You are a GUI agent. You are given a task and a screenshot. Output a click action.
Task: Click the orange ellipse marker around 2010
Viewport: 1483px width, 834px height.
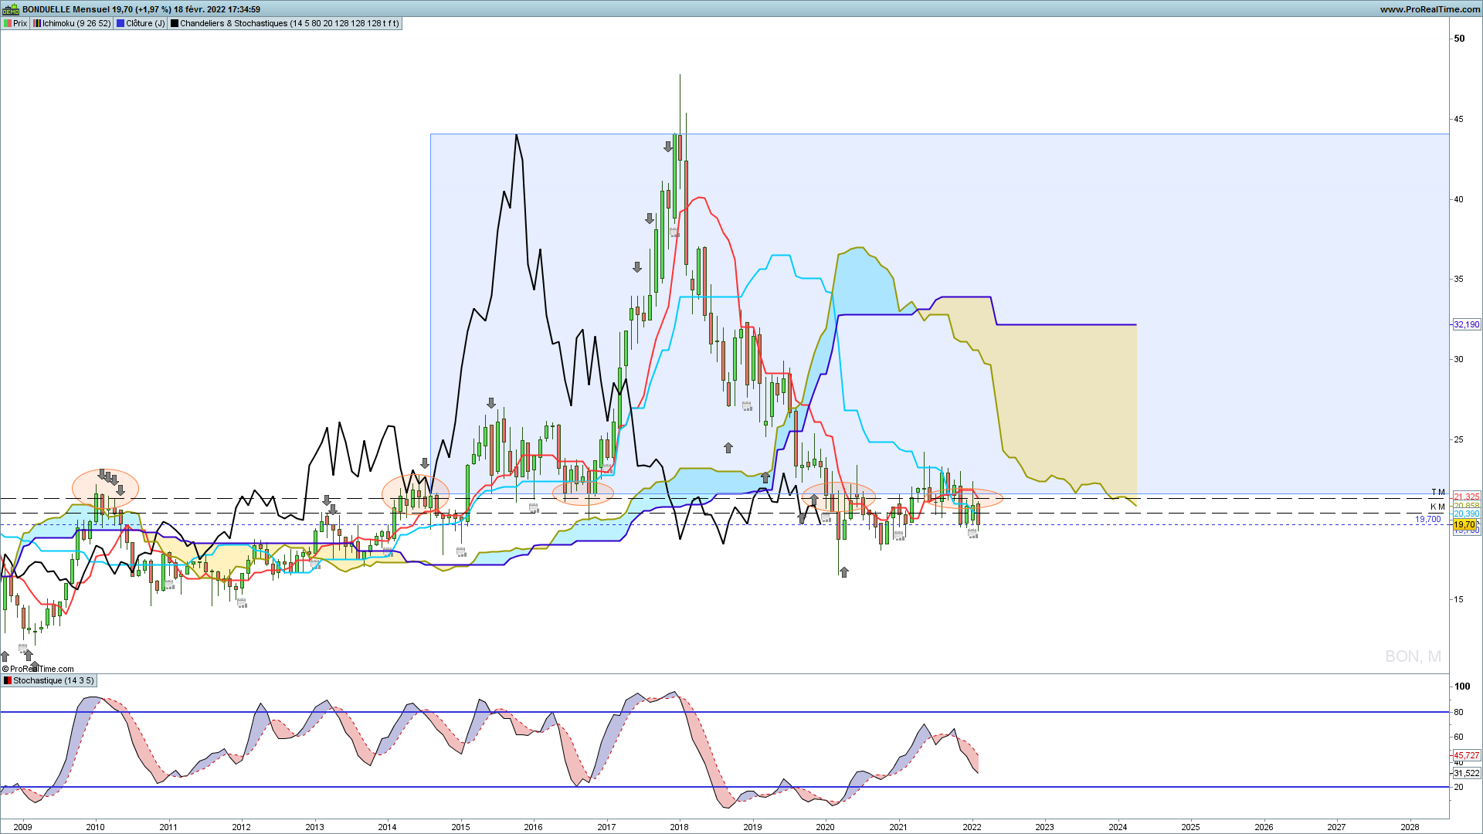point(105,487)
